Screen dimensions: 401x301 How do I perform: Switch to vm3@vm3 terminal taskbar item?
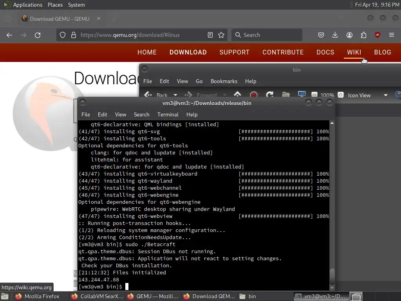point(321,296)
